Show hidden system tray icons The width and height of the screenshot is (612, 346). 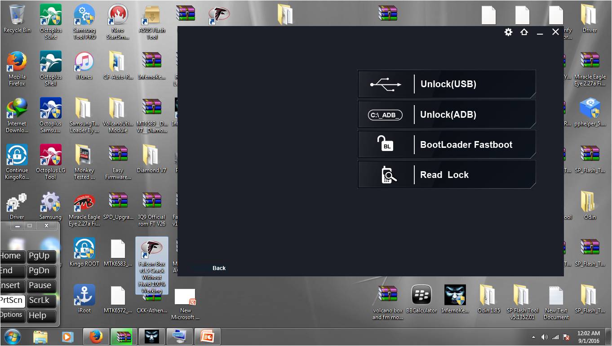click(x=533, y=337)
